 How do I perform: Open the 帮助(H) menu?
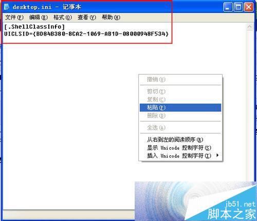pos(111,17)
